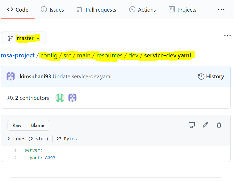Open the main folder breadcrumb
This screenshot has width=234, height=181.
[84, 55]
